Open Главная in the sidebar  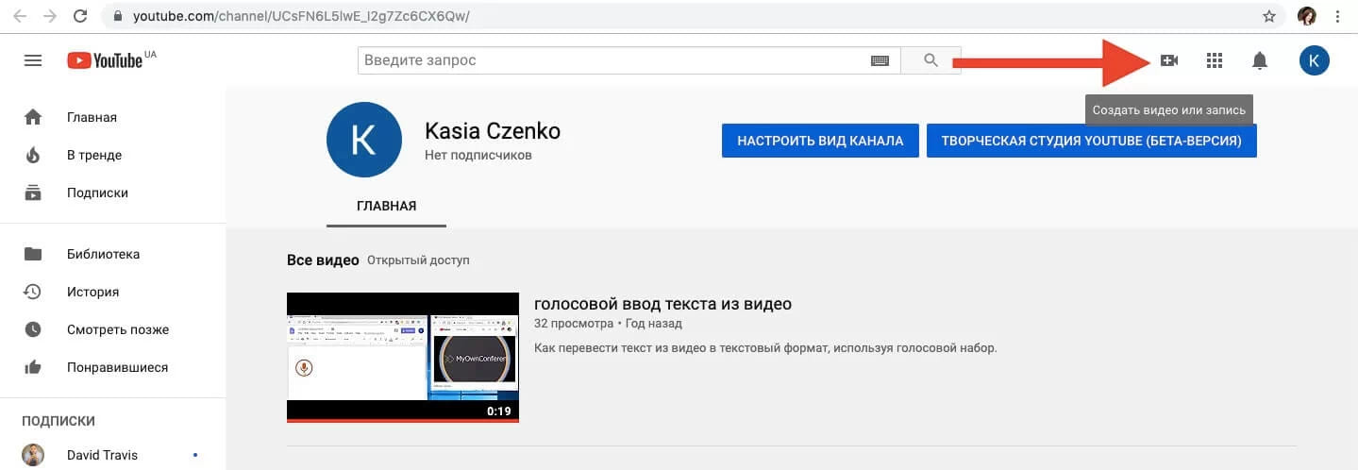[x=113, y=118]
